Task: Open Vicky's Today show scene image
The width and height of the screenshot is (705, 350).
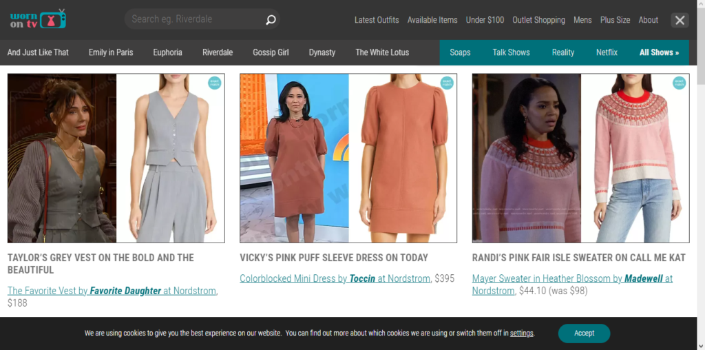Action: click(295, 158)
